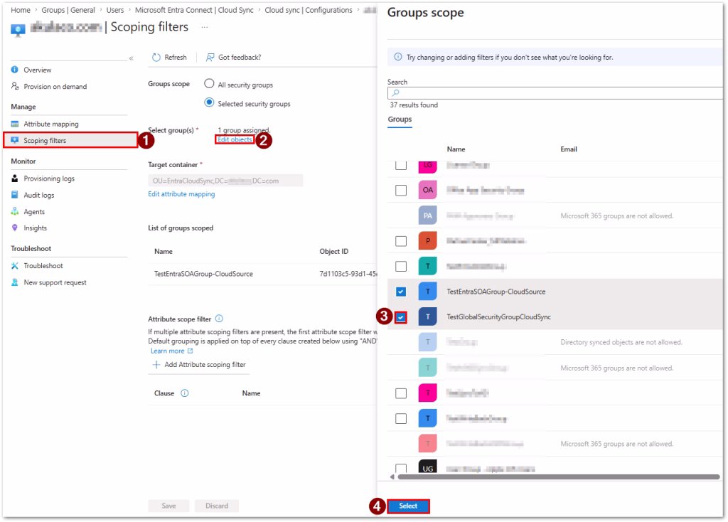The width and height of the screenshot is (728, 522).
Task: Select the All security groups radio button
Action: pyautogui.click(x=209, y=84)
